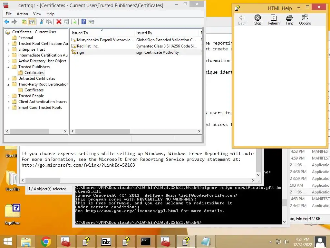Click the gray forward arrow in certmgr toolbar
The height and width of the screenshot is (248, 330).
click(14, 22)
